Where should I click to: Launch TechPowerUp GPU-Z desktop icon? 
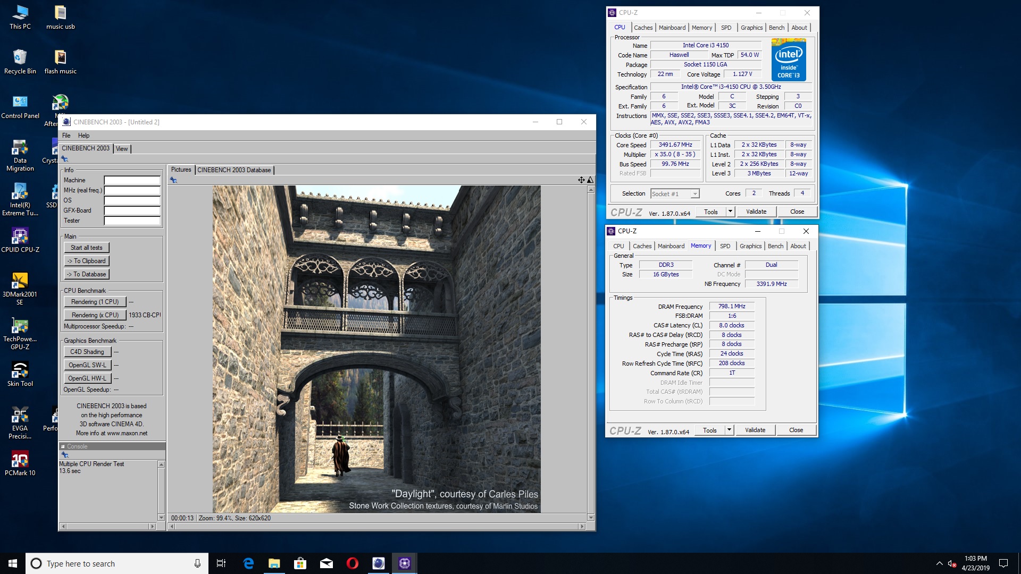tap(20, 334)
